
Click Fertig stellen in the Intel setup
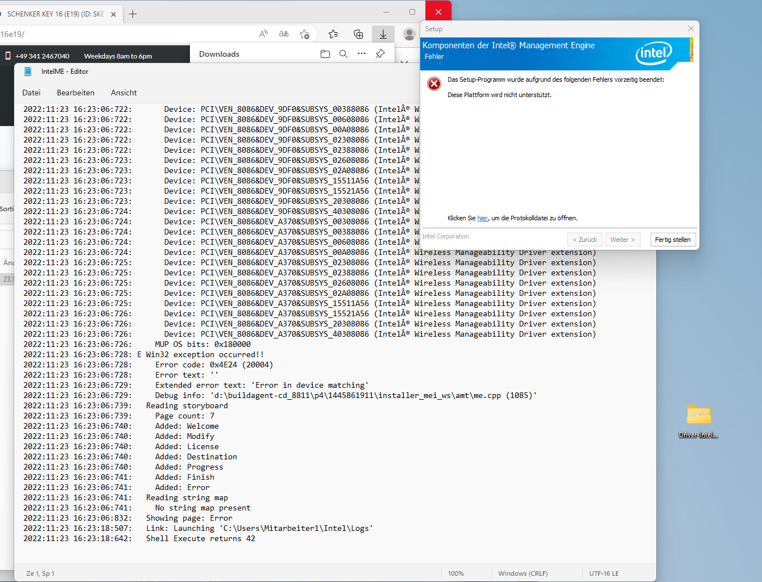click(673, 239)
